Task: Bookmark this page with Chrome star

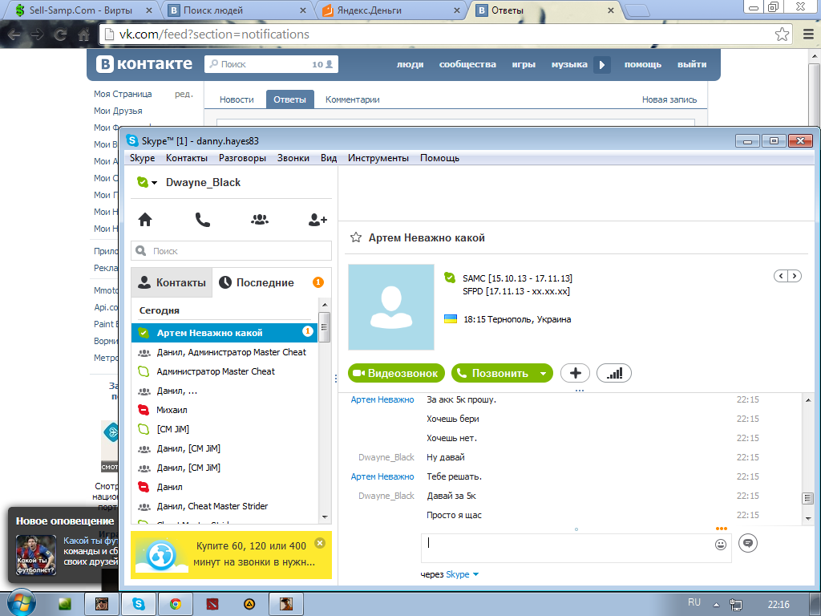Action: point(783,34)
